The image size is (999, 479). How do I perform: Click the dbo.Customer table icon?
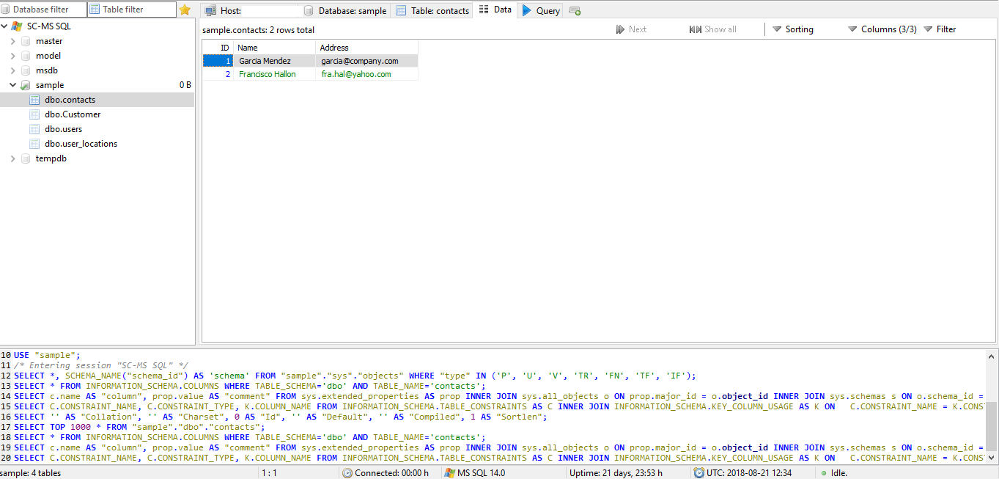pos(34,114)
